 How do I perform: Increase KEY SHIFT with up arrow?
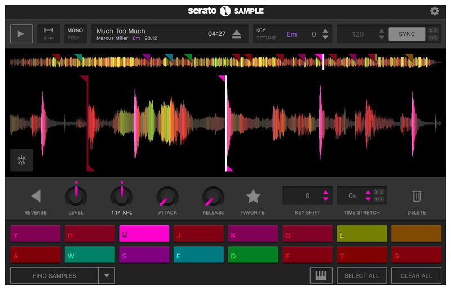pos(326,192)
